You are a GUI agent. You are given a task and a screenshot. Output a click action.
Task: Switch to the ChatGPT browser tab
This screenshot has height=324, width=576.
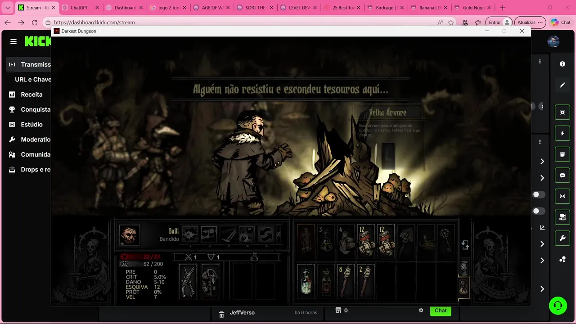(x=80, y=8)
